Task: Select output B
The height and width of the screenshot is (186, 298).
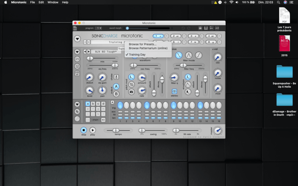Action: (x=116, y=94)
